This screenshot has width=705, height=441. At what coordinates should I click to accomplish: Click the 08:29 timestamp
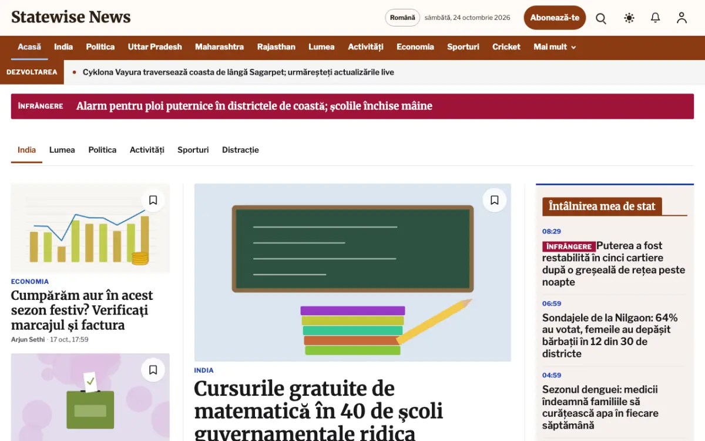[552, 232]
